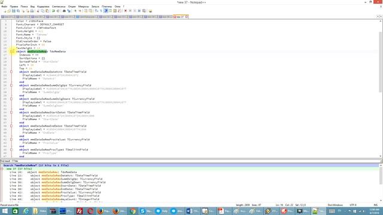Select the active 'new 37' tab

pyautogui.click(x=180, y=17)
